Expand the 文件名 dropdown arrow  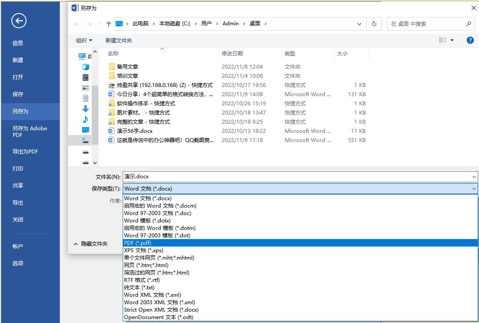(472, 177)
